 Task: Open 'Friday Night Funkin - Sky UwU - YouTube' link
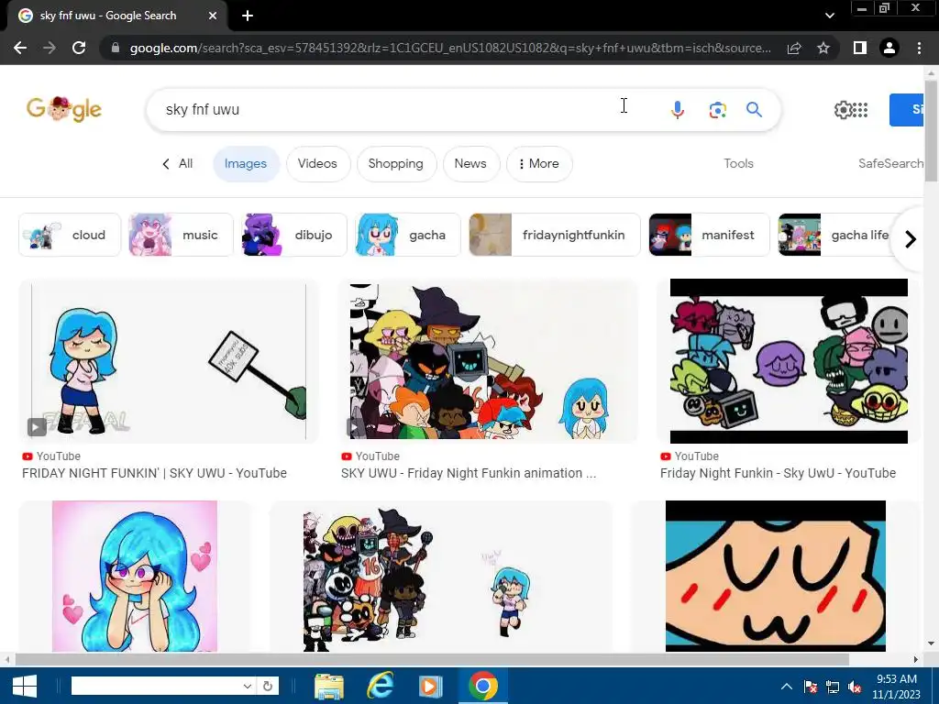[x=778, y=473]
